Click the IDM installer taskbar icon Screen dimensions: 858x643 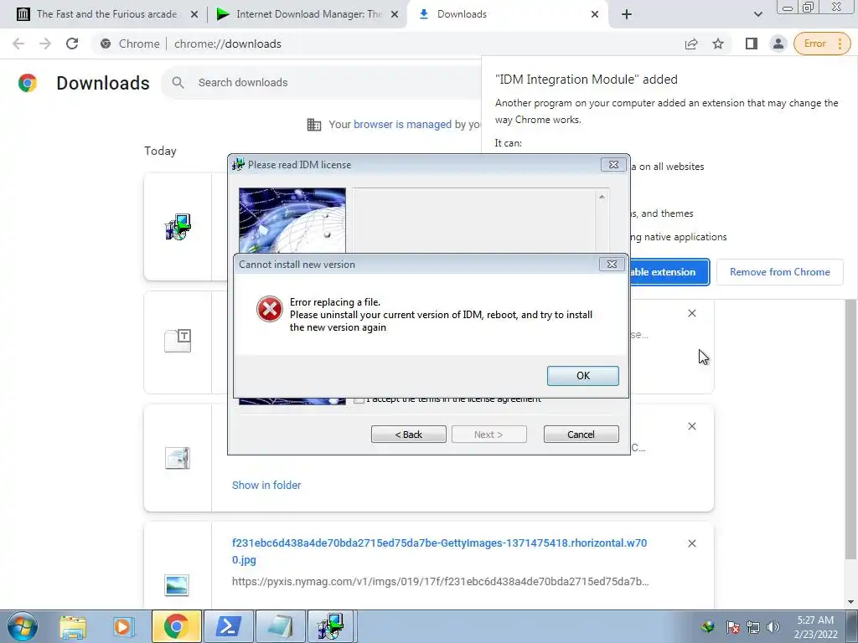coord(331,626)
